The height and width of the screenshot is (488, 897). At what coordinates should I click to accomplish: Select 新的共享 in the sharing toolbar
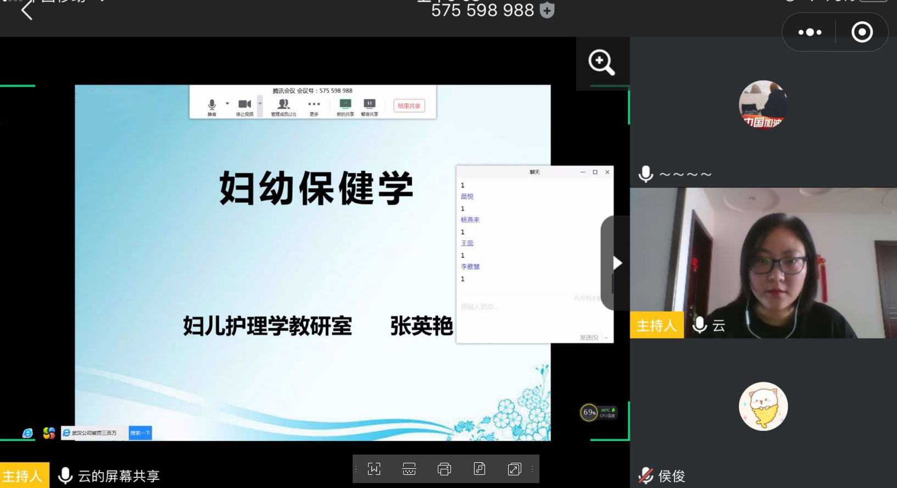[x=345, y=107]
